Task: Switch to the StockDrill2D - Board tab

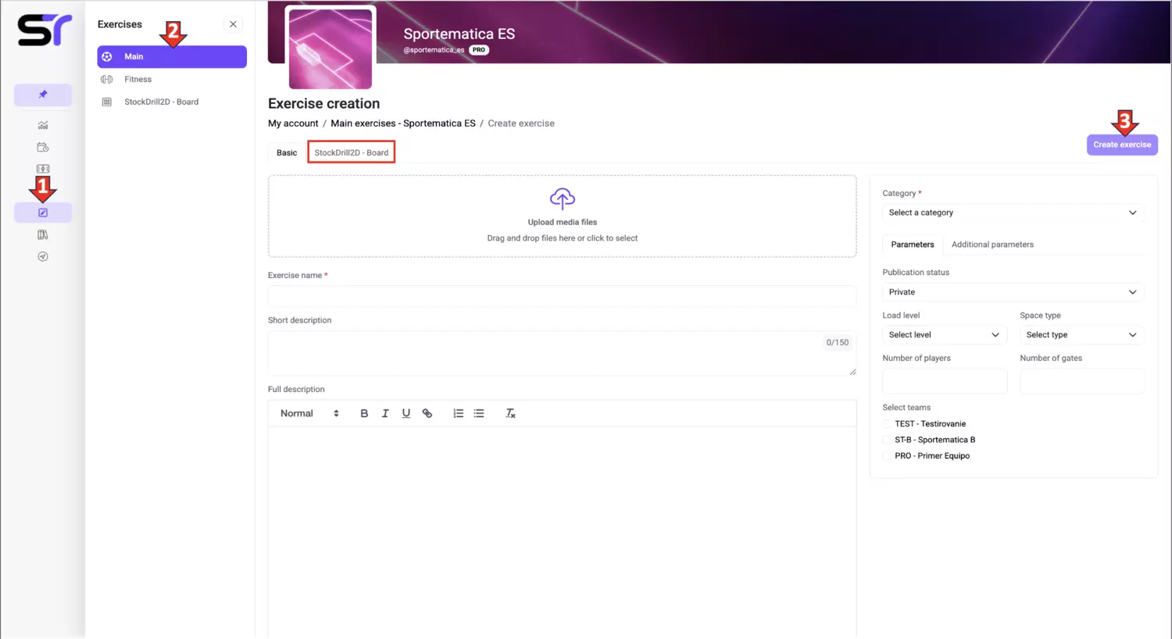Action: click(x=352, y=152)
